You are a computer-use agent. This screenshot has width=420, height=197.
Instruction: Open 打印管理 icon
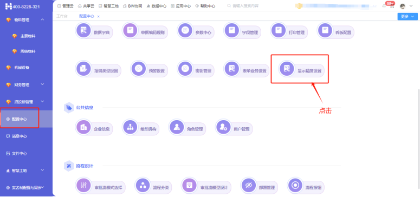(279, 30)
